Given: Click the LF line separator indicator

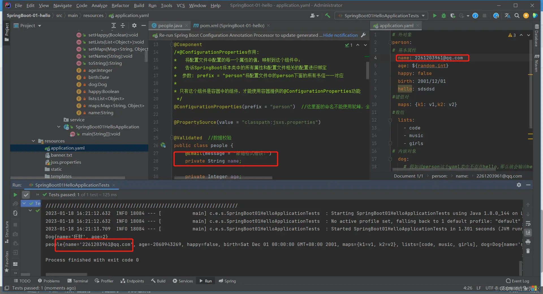Looking at the screenshot, I should click(479, 288).
